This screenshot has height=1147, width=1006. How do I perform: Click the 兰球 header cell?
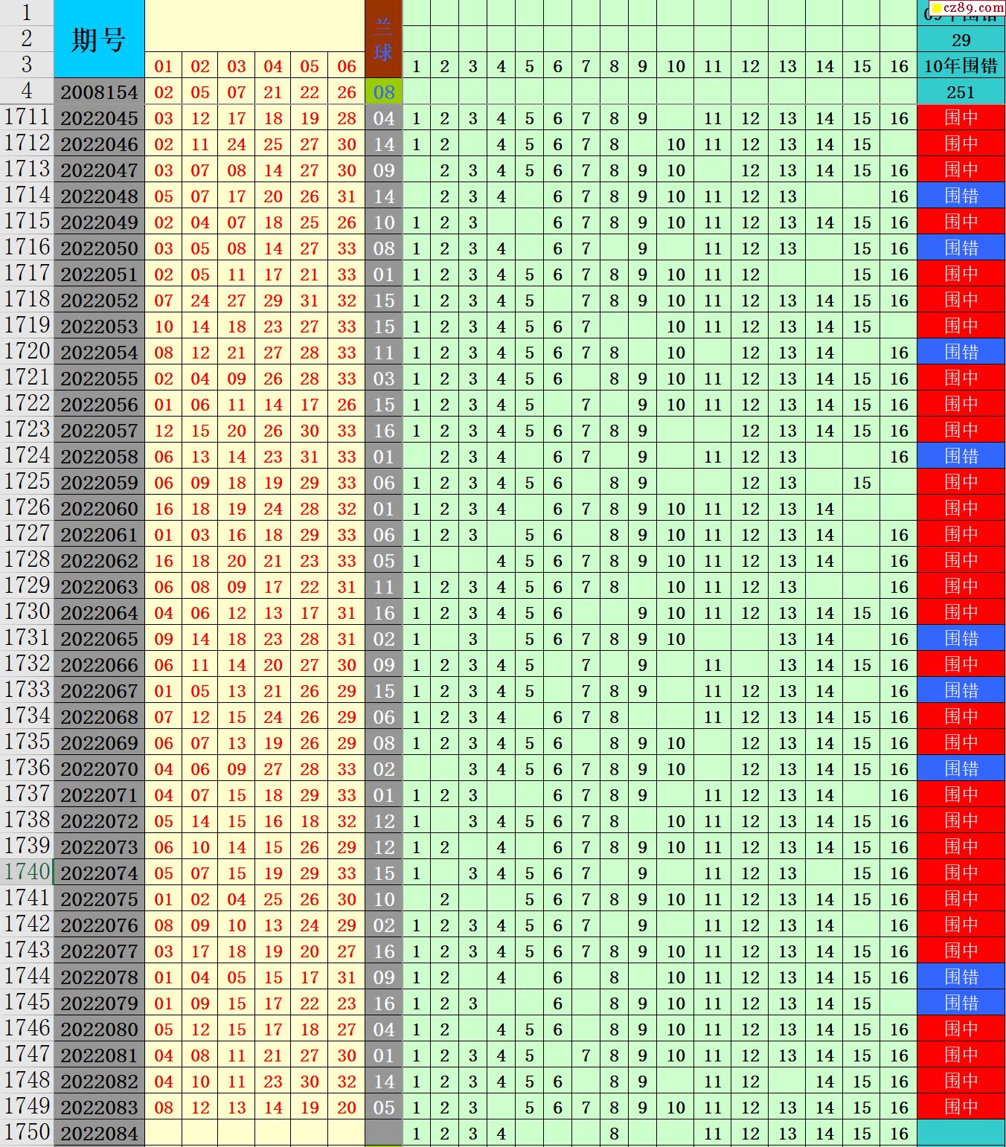383,39
